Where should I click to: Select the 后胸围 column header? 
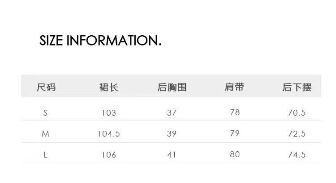click(172, 87)
